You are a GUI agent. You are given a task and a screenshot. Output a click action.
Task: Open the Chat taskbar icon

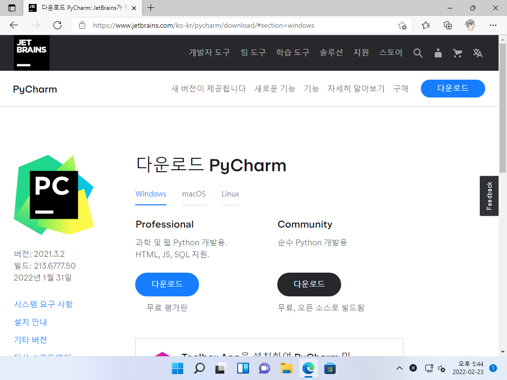(x=264, y=368)
